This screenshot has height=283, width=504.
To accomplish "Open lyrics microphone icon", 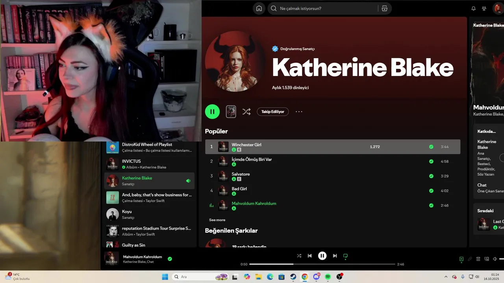I will click(x=470, y=259).
